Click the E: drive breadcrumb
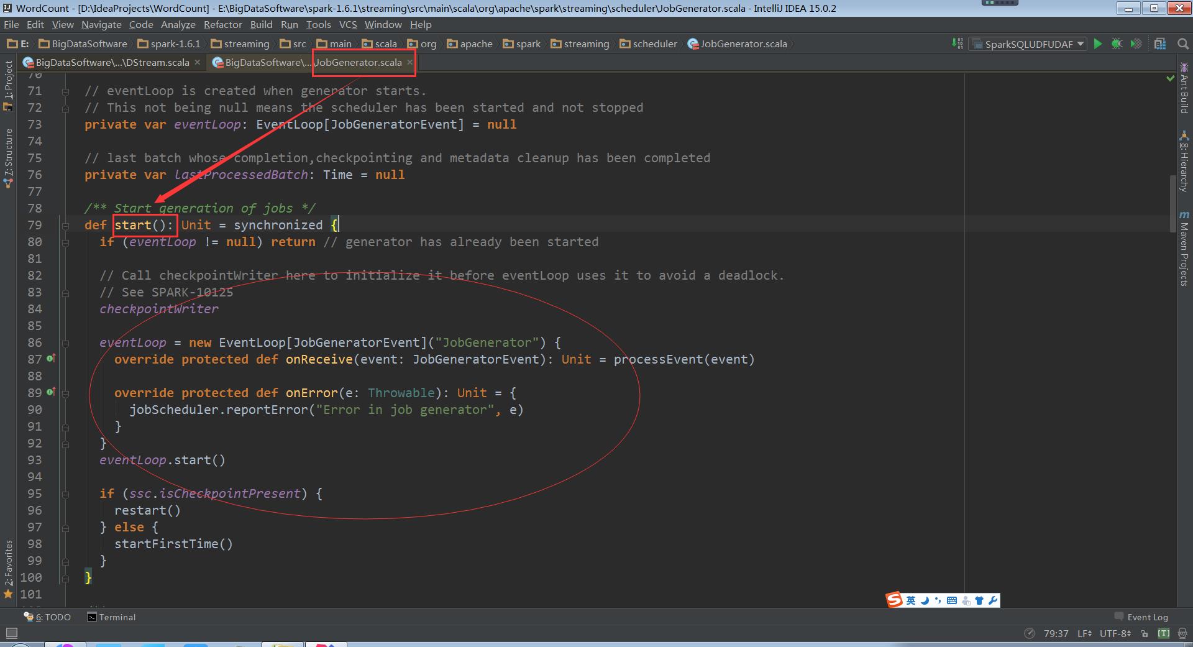Viewport: 1193px width, 647px height. pos(18,44)
